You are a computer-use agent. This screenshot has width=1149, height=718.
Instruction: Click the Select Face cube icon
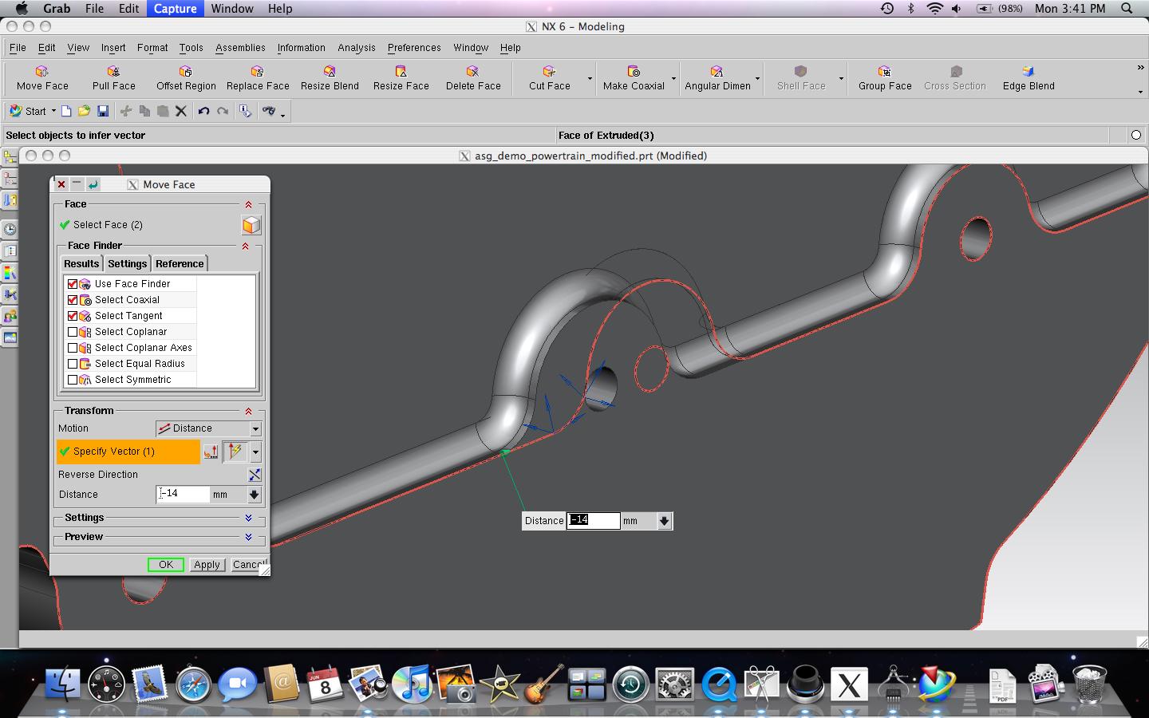point(251,225)
